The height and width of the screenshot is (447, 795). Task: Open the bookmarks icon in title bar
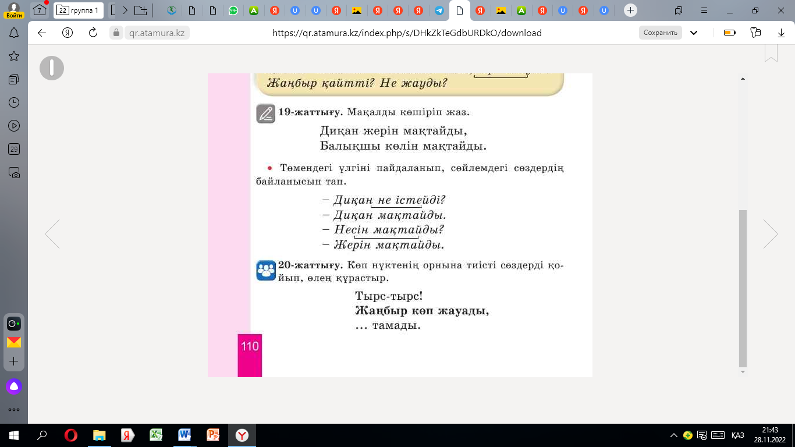tap(679, 10)
